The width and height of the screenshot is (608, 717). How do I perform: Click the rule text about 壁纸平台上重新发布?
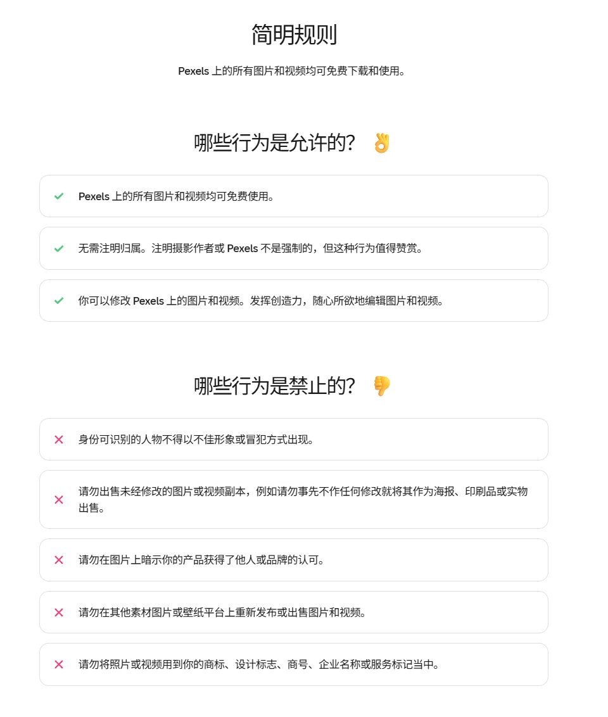[222, 612]
